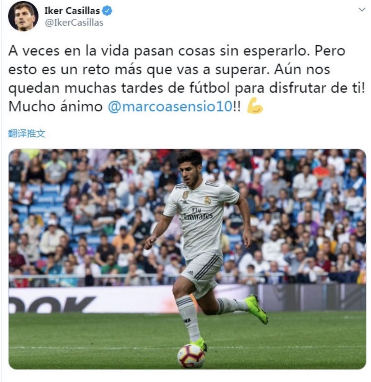Click the player's neon green boot
Viewport: 371px width, 382px height.
[256, 309]
